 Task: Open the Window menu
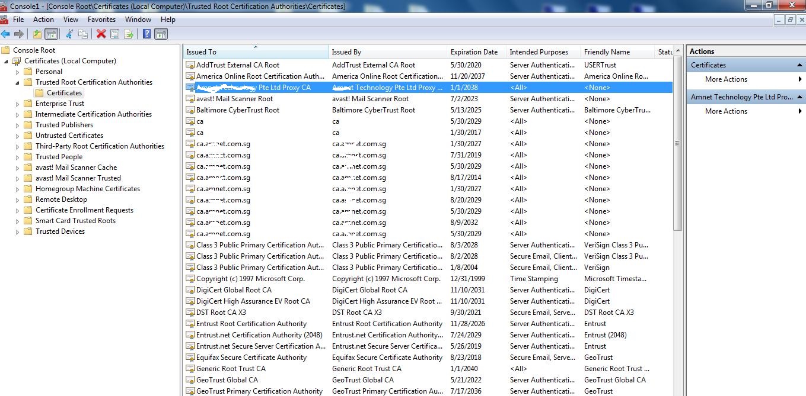coord(138,20)
